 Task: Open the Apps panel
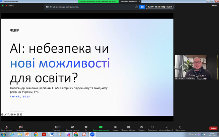click(152, 127)
